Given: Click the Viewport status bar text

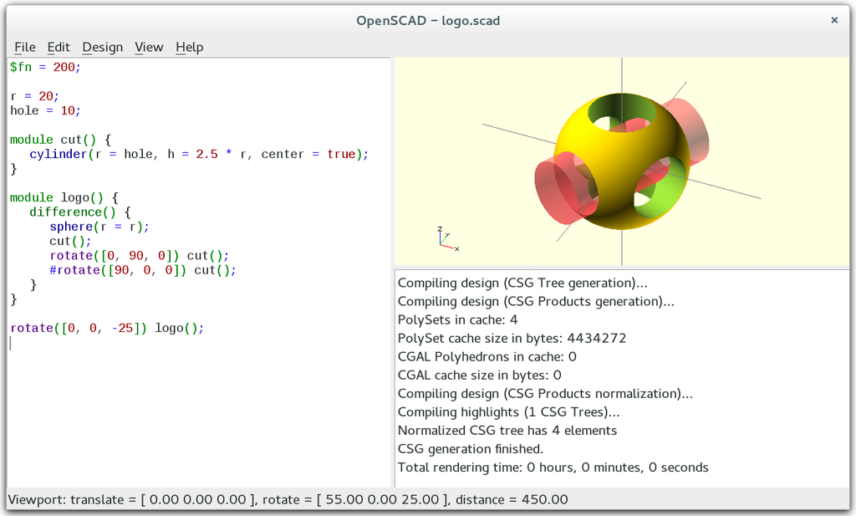Looking at the screenshot, I should [288, 500].
